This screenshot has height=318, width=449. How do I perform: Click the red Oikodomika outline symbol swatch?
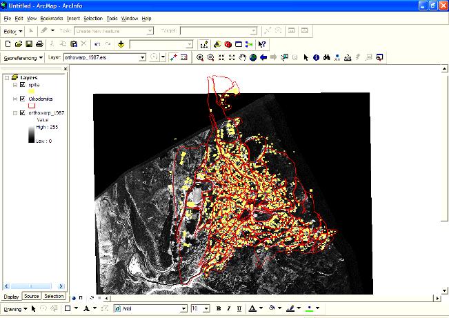pos(32,106)
